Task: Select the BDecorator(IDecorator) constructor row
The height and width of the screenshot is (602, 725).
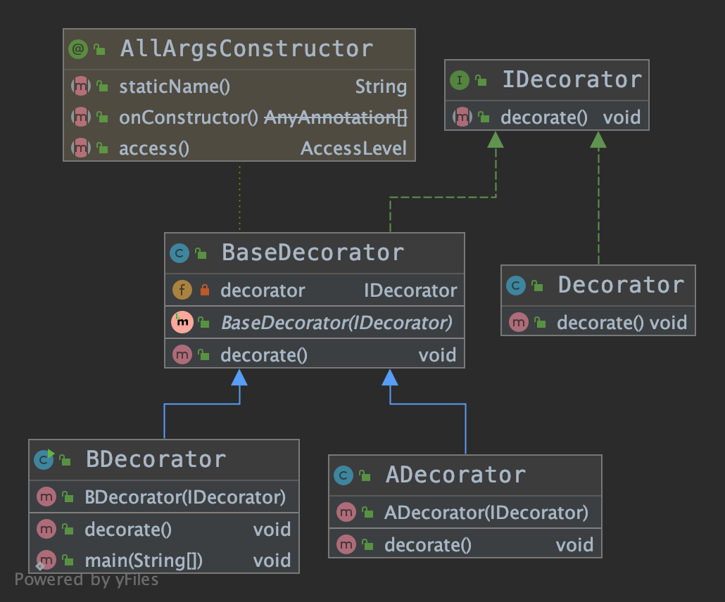Action: point(164,497)
